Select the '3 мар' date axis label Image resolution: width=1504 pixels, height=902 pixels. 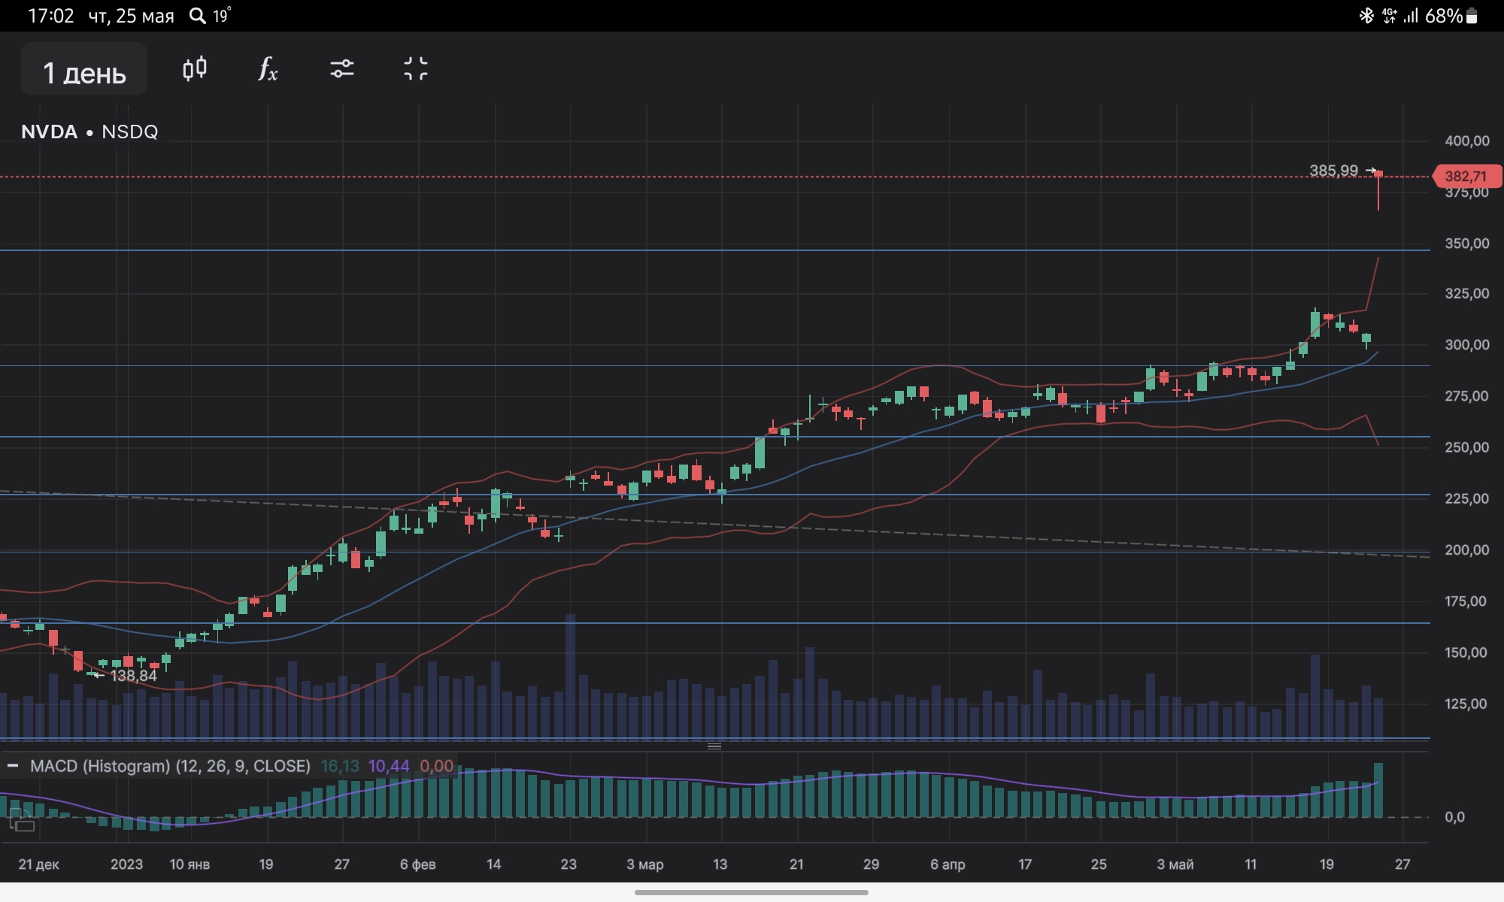click(x=645, y=864)
